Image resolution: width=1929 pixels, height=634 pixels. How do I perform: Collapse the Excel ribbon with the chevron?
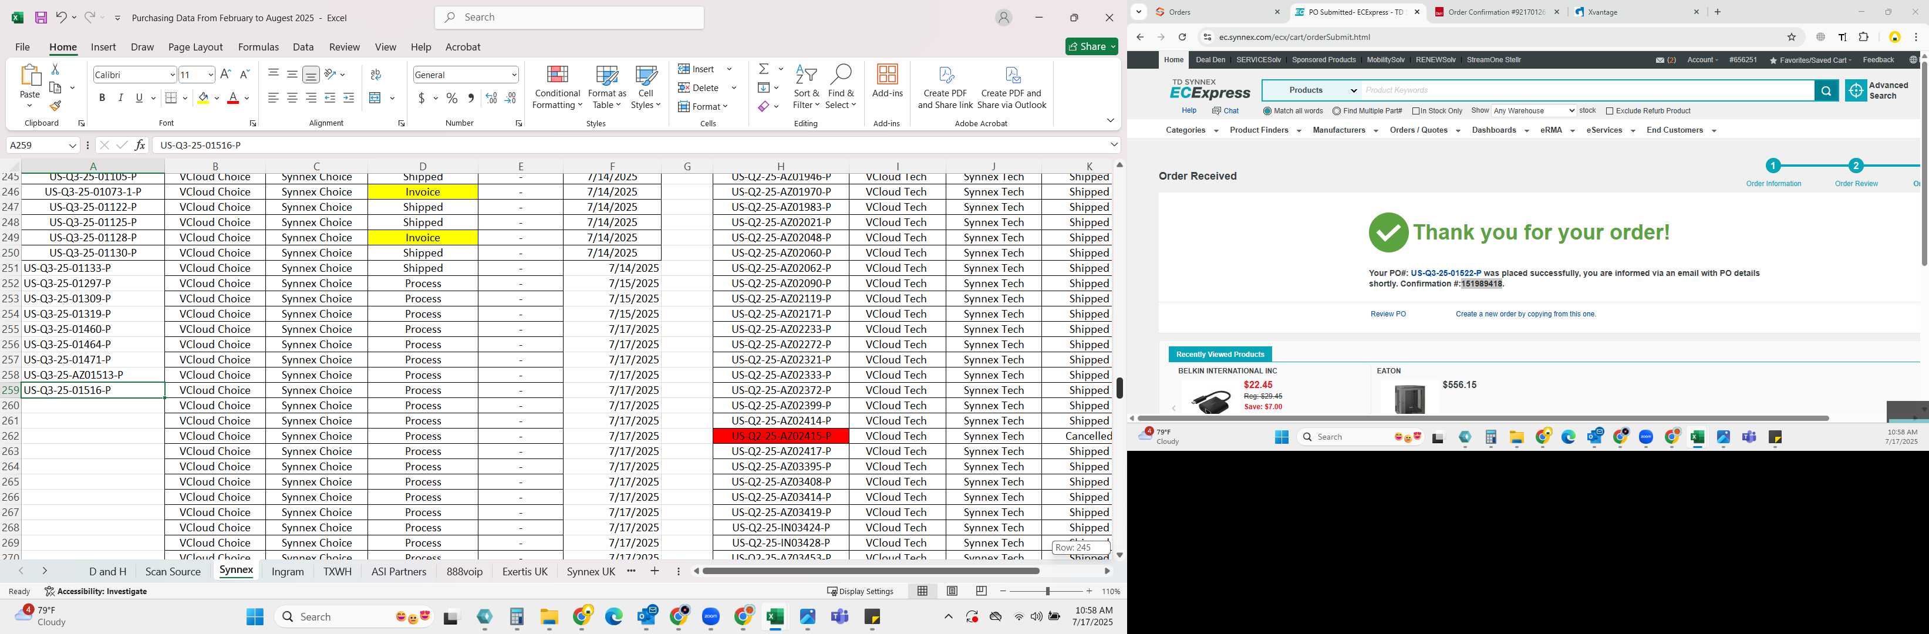click(x=1109, y=122)
